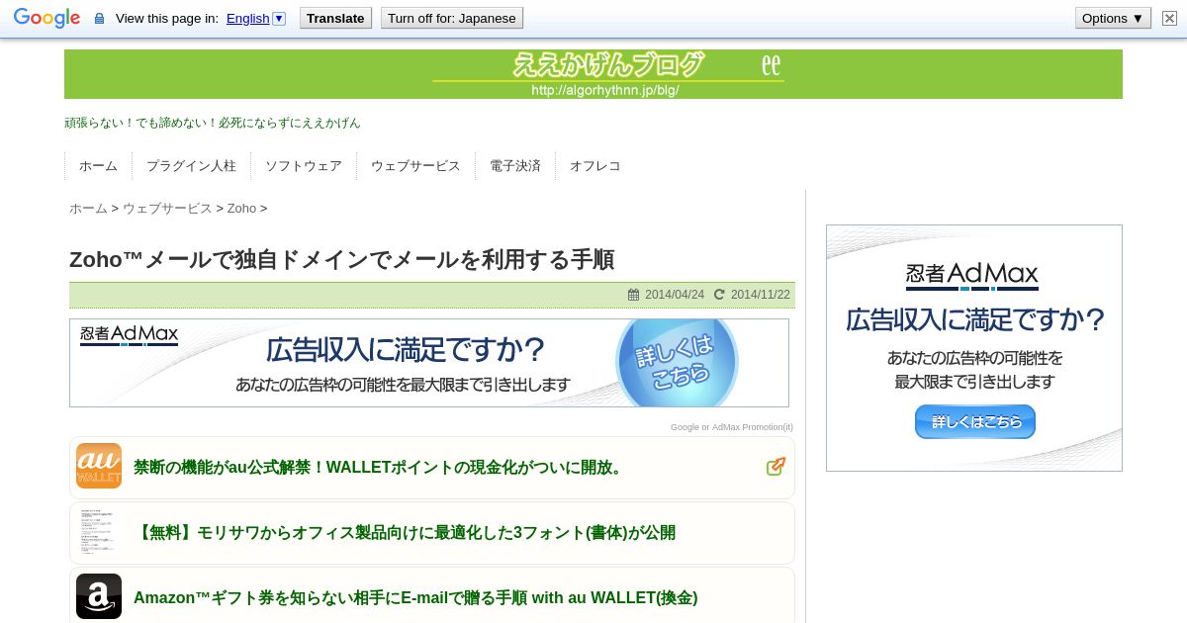Open the Options dropdown menu
The height and width of the screenshot is (623, 1187).
1113,18
